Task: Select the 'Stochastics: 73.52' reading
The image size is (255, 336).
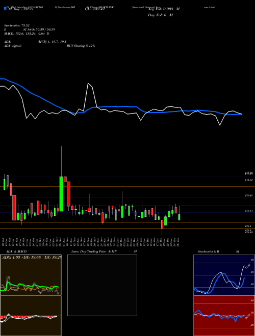Action: coord(16,25)
